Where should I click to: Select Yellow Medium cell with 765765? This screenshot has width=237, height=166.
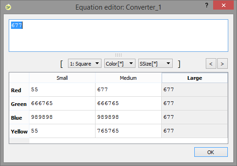(128, 131)
